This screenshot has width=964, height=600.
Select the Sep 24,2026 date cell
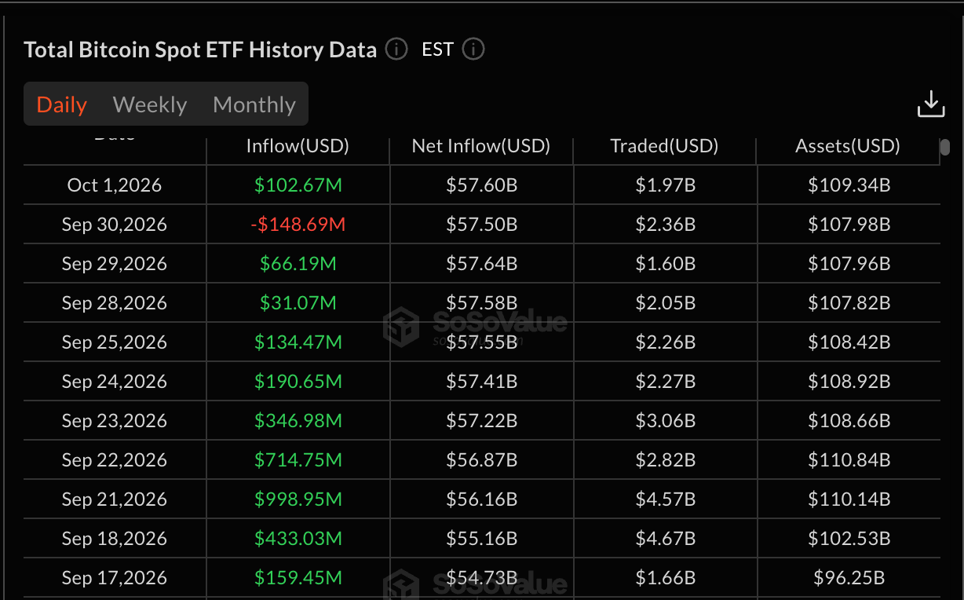pyautogui.click(x=115, y=382)
